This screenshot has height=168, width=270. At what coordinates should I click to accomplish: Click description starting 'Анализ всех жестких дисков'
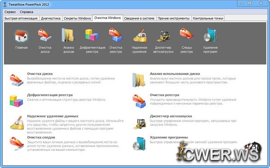click(x=193, y=80)
